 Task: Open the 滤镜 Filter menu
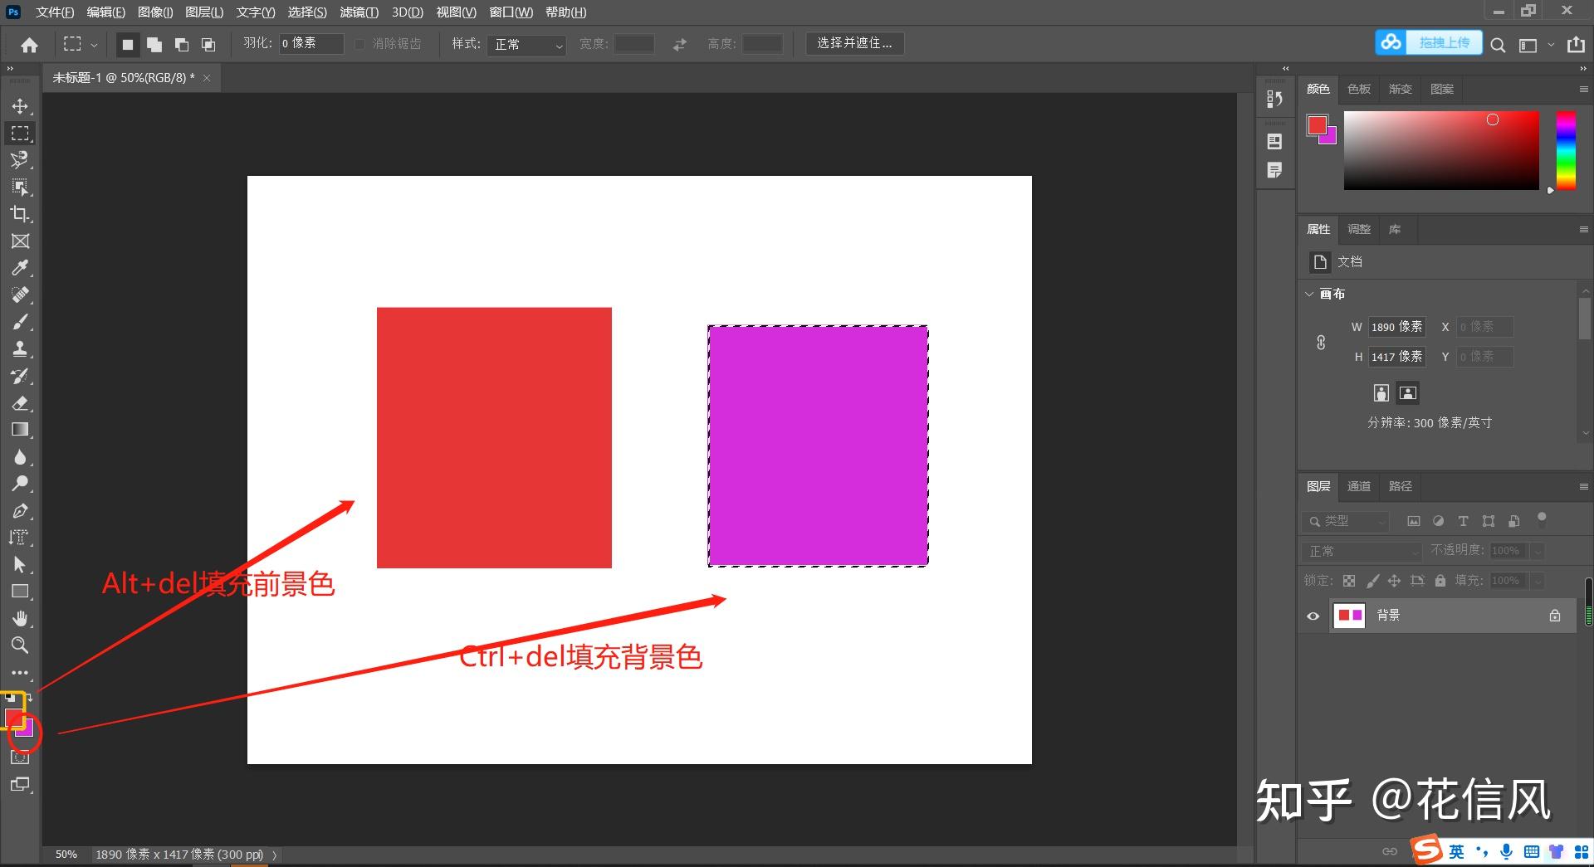359,12
